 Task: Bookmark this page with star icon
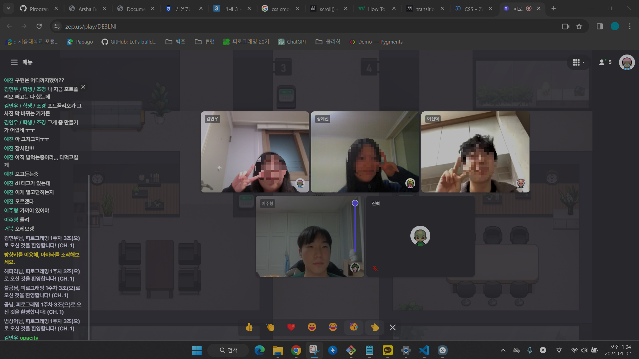(x=579, y=27)
